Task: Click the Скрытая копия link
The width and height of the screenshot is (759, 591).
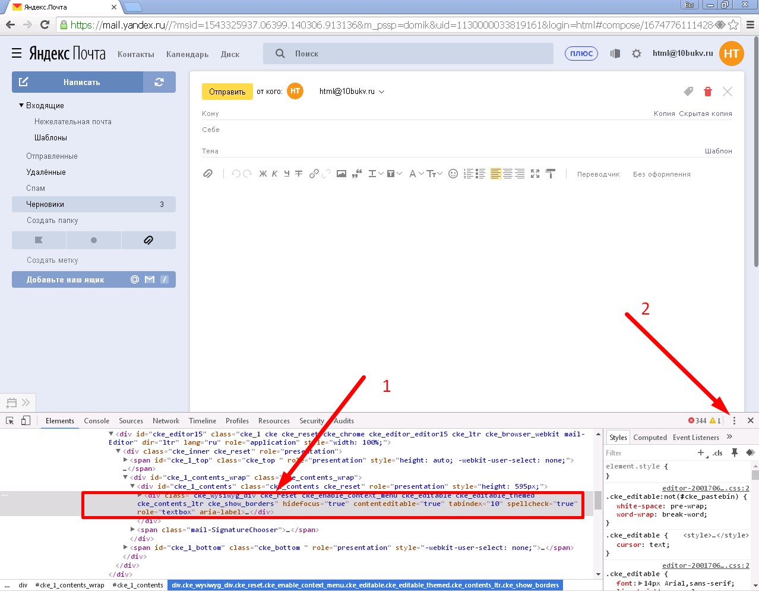Action: (x=706, y=114)
